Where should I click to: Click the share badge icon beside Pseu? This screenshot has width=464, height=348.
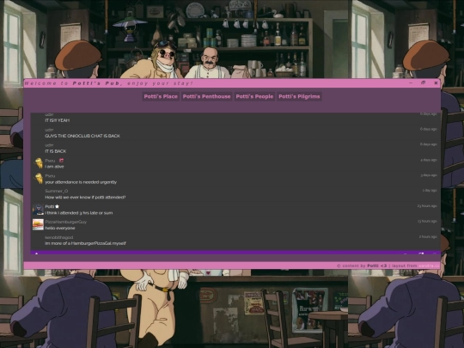point(61,161)
